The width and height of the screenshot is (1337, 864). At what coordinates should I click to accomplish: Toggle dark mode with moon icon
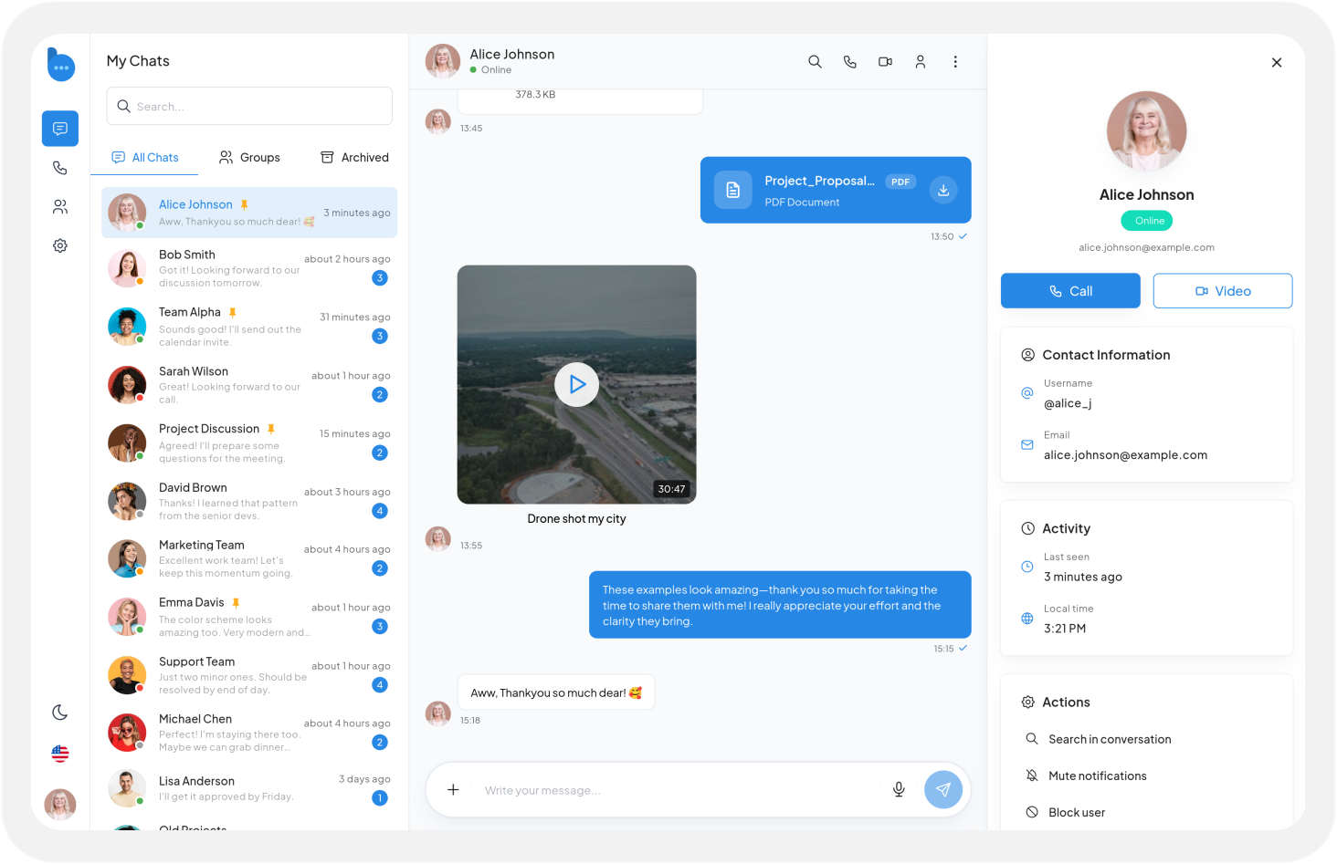click(x=60, y=713)
